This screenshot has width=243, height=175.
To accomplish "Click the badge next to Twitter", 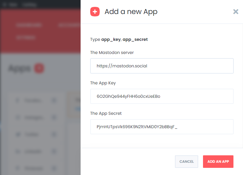I will (54, 134).
